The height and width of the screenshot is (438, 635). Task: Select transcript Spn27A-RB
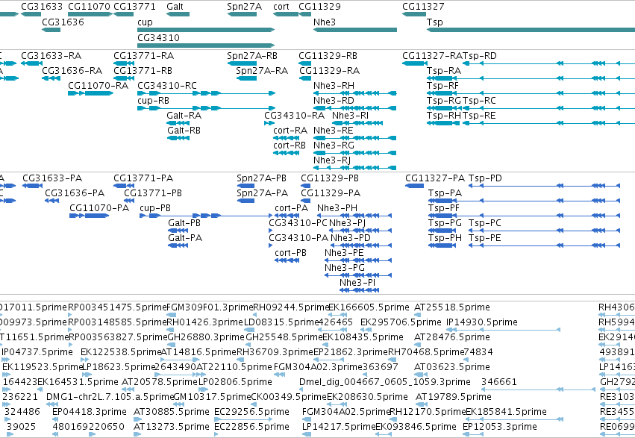coord(243,63)
